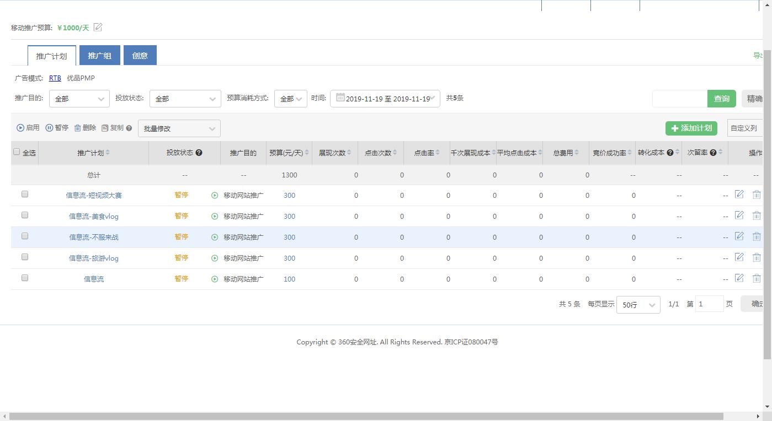Click edit icon for 信息流-旅游vlog row

(739, 257)
